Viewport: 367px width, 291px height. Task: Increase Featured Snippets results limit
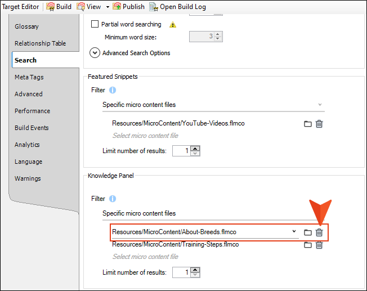pyautogui.click(x=195, y=148)
